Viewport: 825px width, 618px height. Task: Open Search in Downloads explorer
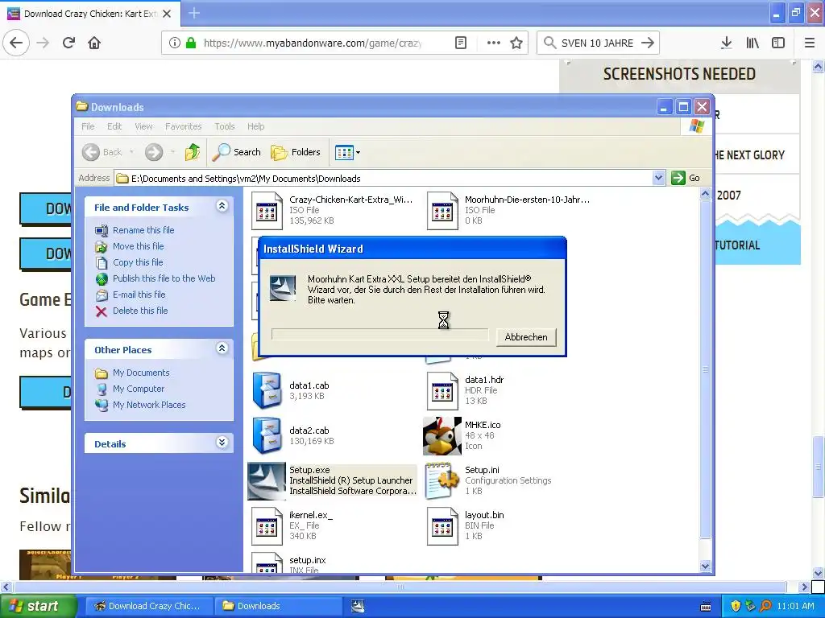[236, 152]
